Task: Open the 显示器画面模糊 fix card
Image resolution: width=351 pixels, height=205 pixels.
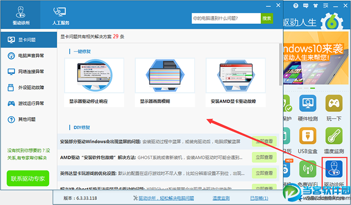Action: [x=165, y=82]
